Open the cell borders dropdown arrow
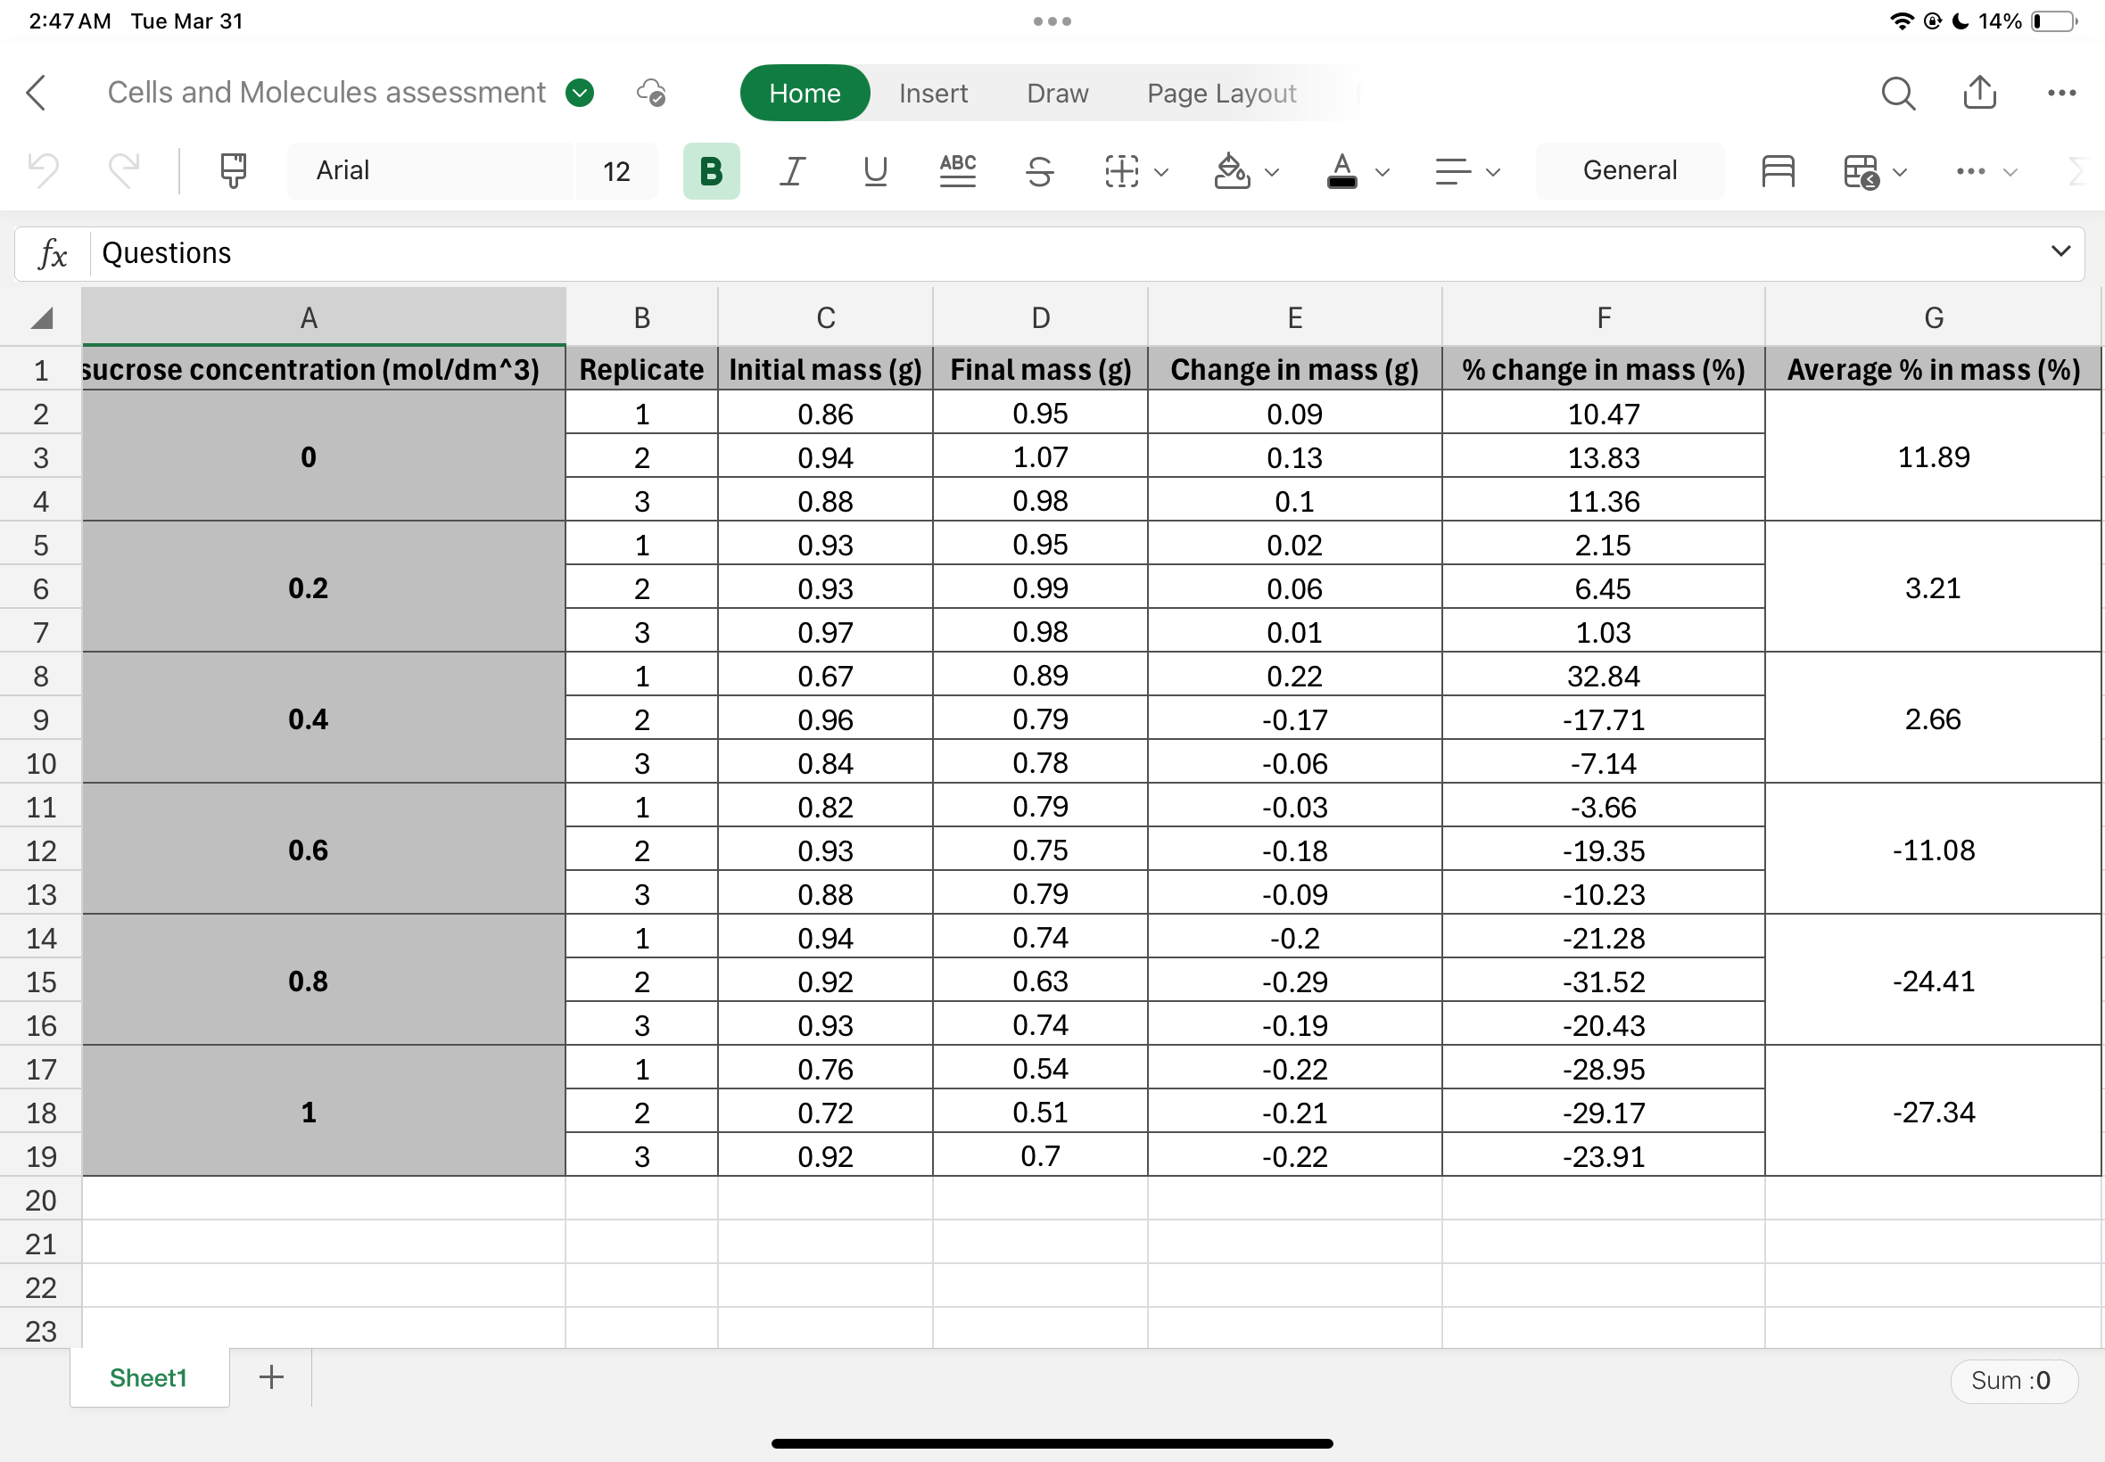The height and width of the screenshot is (1462, 2105). coord(1161,172)
